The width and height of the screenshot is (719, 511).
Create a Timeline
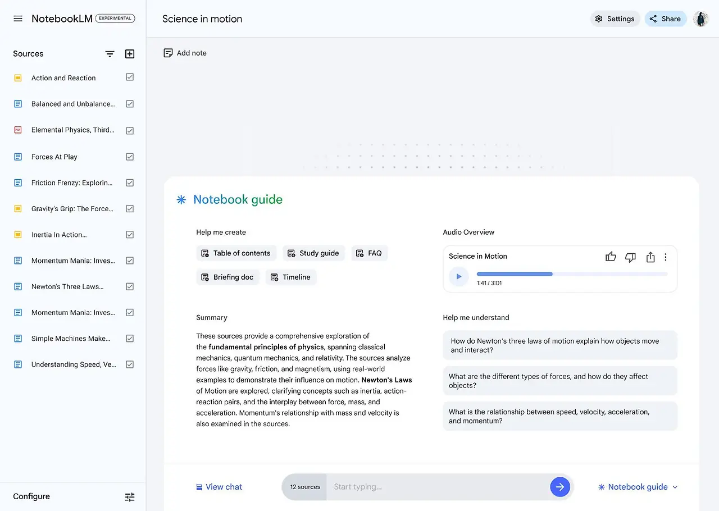click(x=291, y=277)
